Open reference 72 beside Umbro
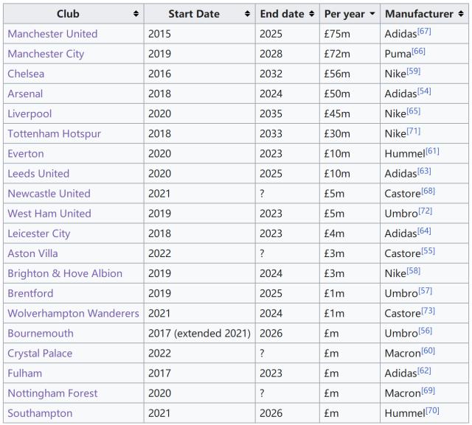The height and width of the screenshot is (425, 472). (x=426, y=210)
